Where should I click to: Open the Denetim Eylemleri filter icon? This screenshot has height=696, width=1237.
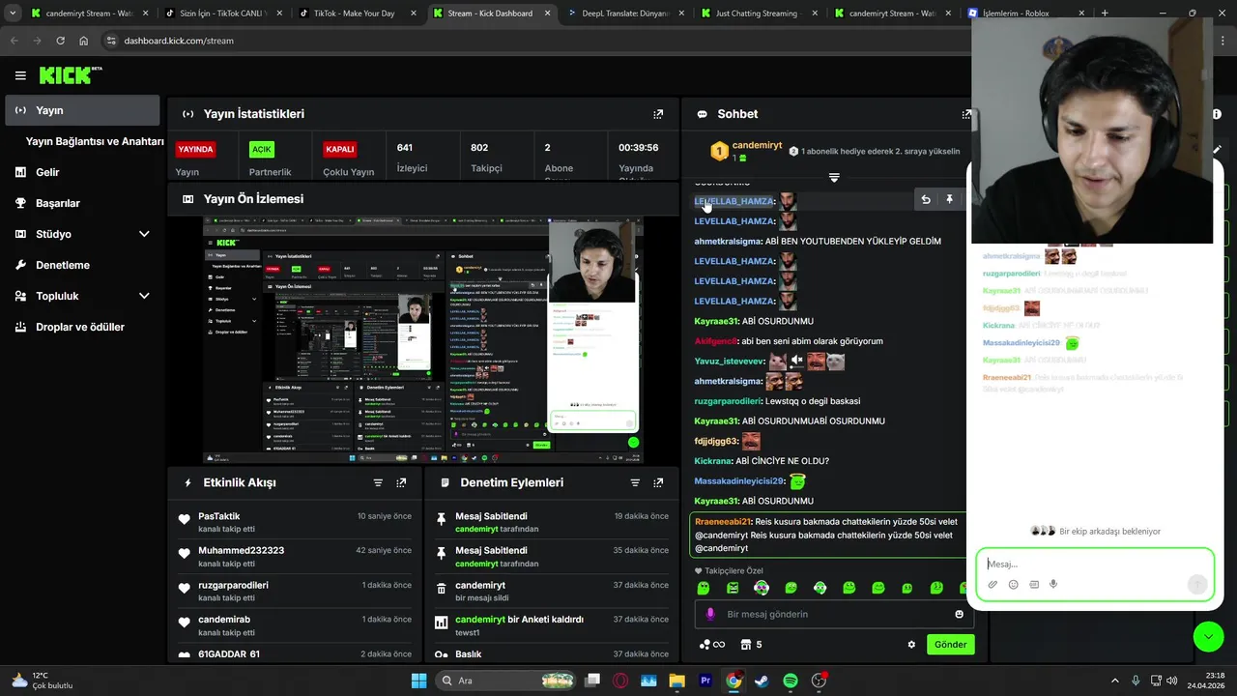(x=635, y=482)
